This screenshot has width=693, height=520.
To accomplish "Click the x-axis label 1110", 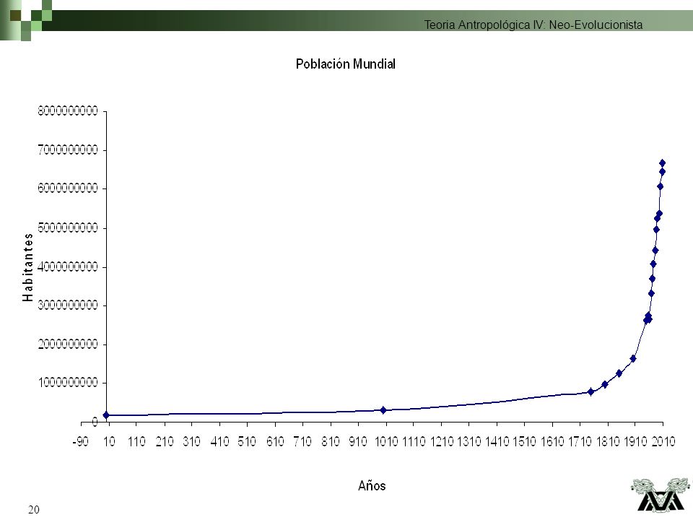I will [414, 441].
